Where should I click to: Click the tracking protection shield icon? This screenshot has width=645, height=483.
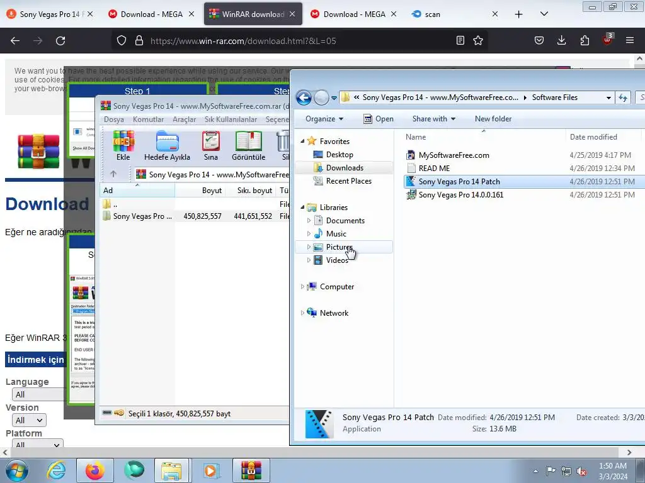122,40
